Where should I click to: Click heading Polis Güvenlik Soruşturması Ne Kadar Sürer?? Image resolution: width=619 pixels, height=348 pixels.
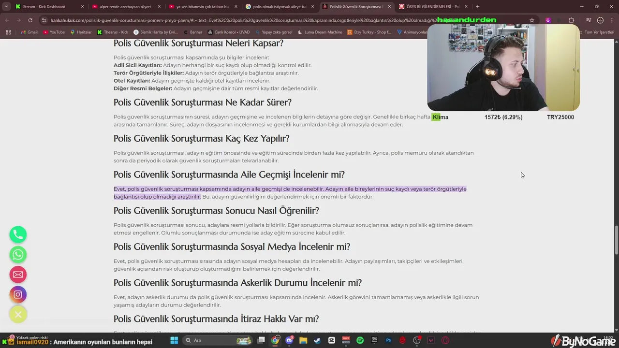pyautogui.click(x=202, y=102)
